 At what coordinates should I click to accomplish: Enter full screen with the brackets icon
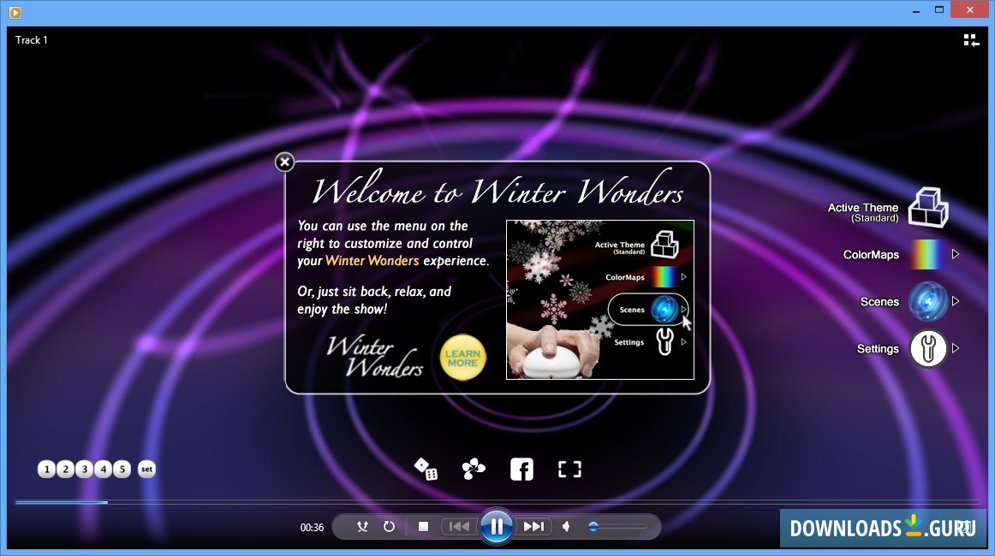pyautogui.click(x=569, y=469)
